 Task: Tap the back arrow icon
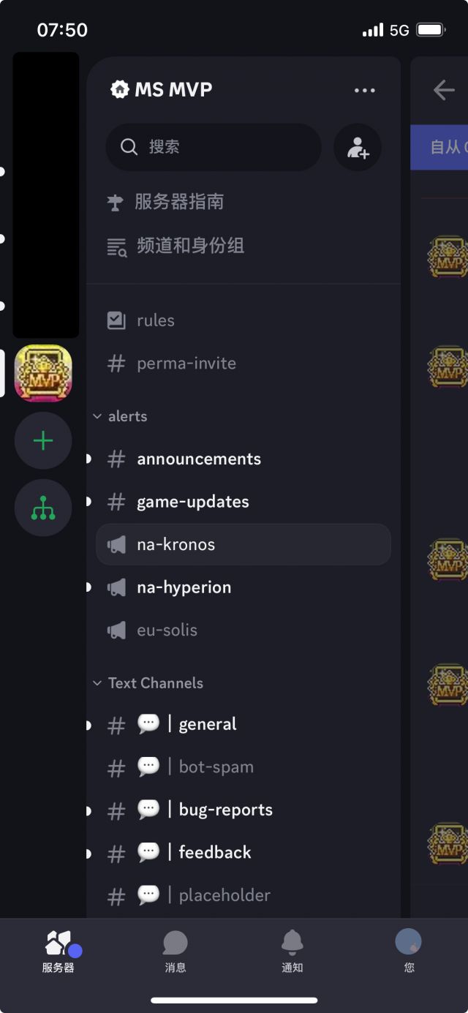click(444, 90)
